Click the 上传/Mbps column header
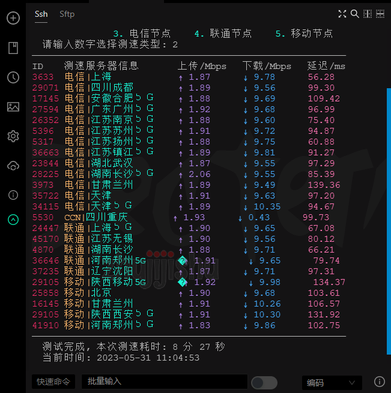391x393 pixels. (x=202, y=66)
